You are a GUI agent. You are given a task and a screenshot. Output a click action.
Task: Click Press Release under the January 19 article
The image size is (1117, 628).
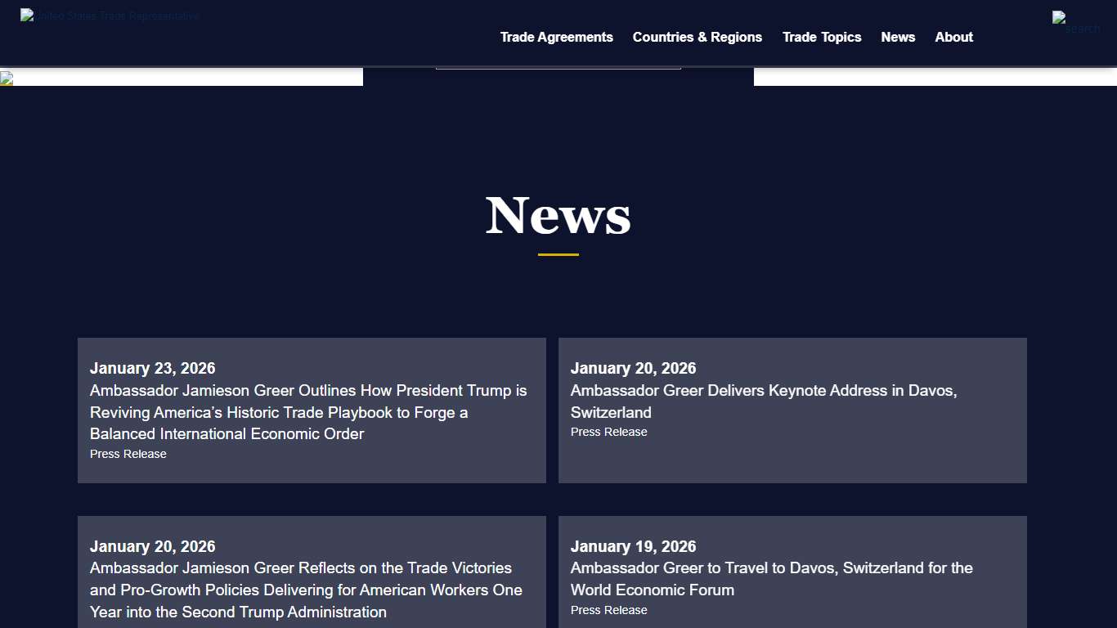tap(608, 610)
